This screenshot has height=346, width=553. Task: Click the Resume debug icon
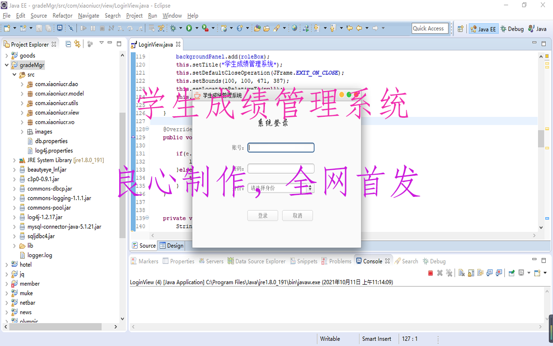point(83,28)
